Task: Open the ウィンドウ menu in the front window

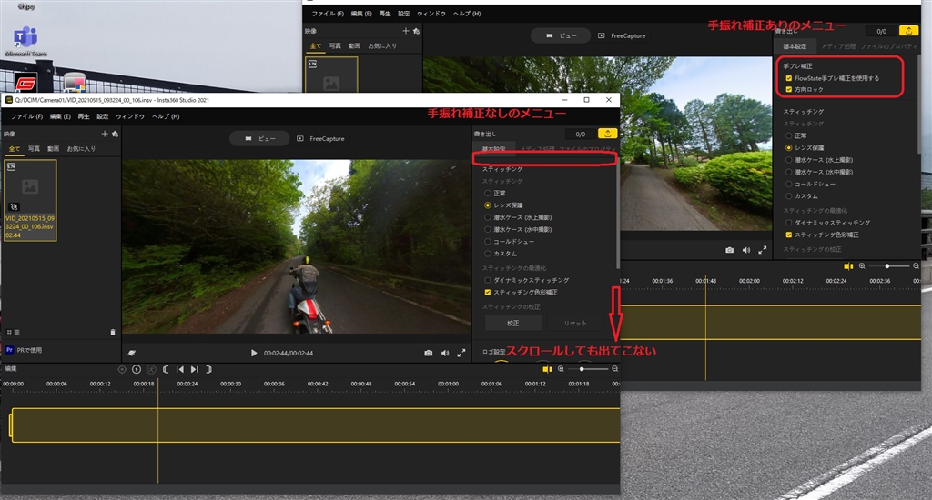Action: [130, 116]
